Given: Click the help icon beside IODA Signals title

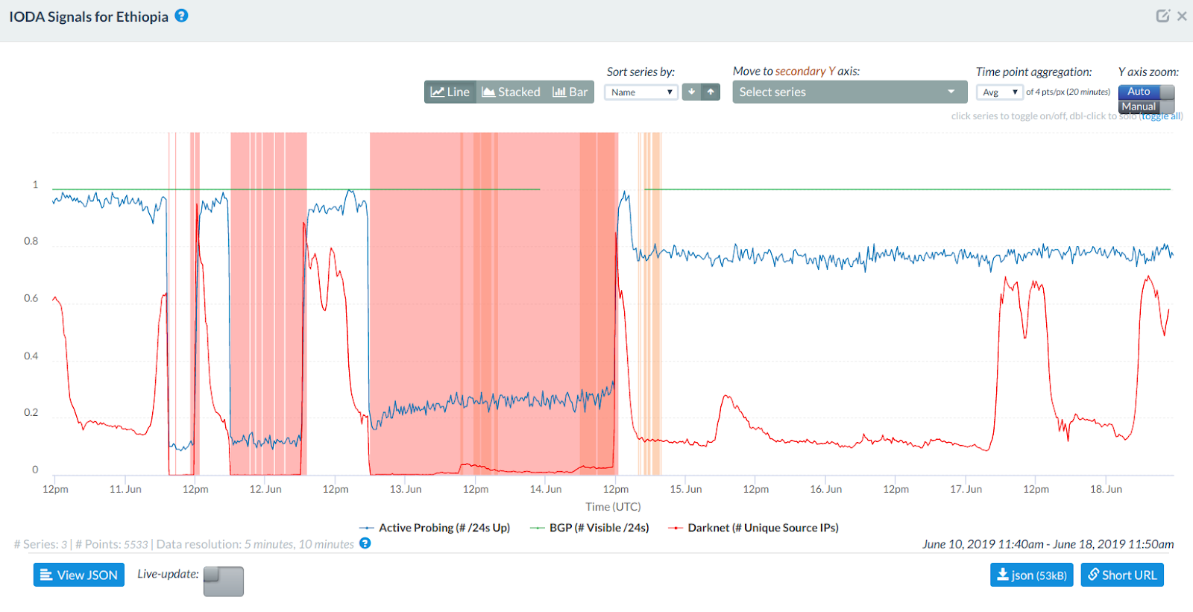Looking at the screenshot, I should (181, 16).
